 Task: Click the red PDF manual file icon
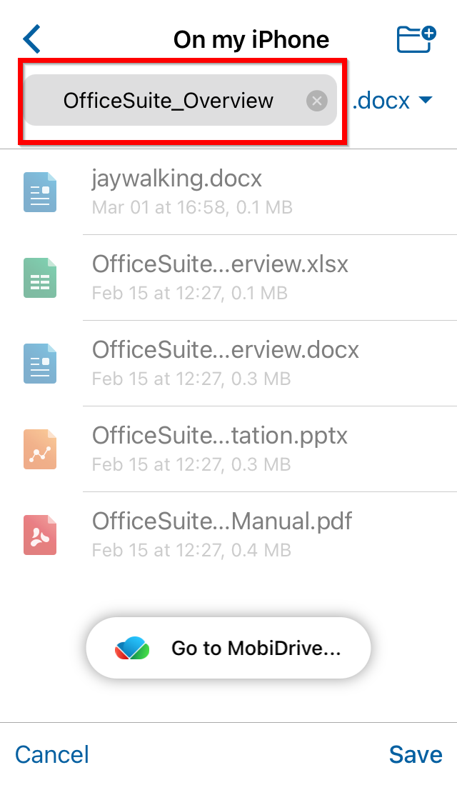click(40, 535)
